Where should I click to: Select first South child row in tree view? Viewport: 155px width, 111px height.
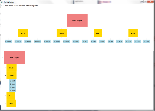point(13,81)
